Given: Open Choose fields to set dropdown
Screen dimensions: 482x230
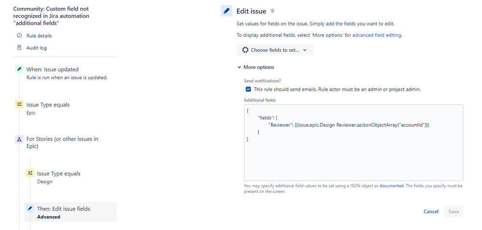Looking at the screenshot, I should [275, 50].
